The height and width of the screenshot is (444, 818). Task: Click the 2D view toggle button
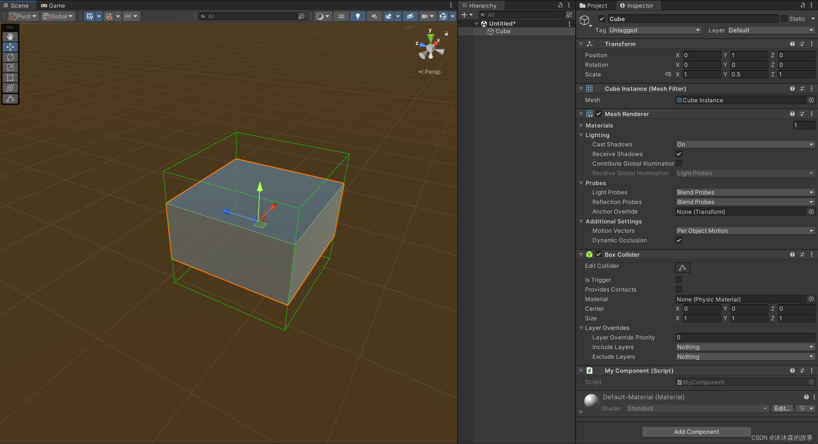[x=341, y=16]
